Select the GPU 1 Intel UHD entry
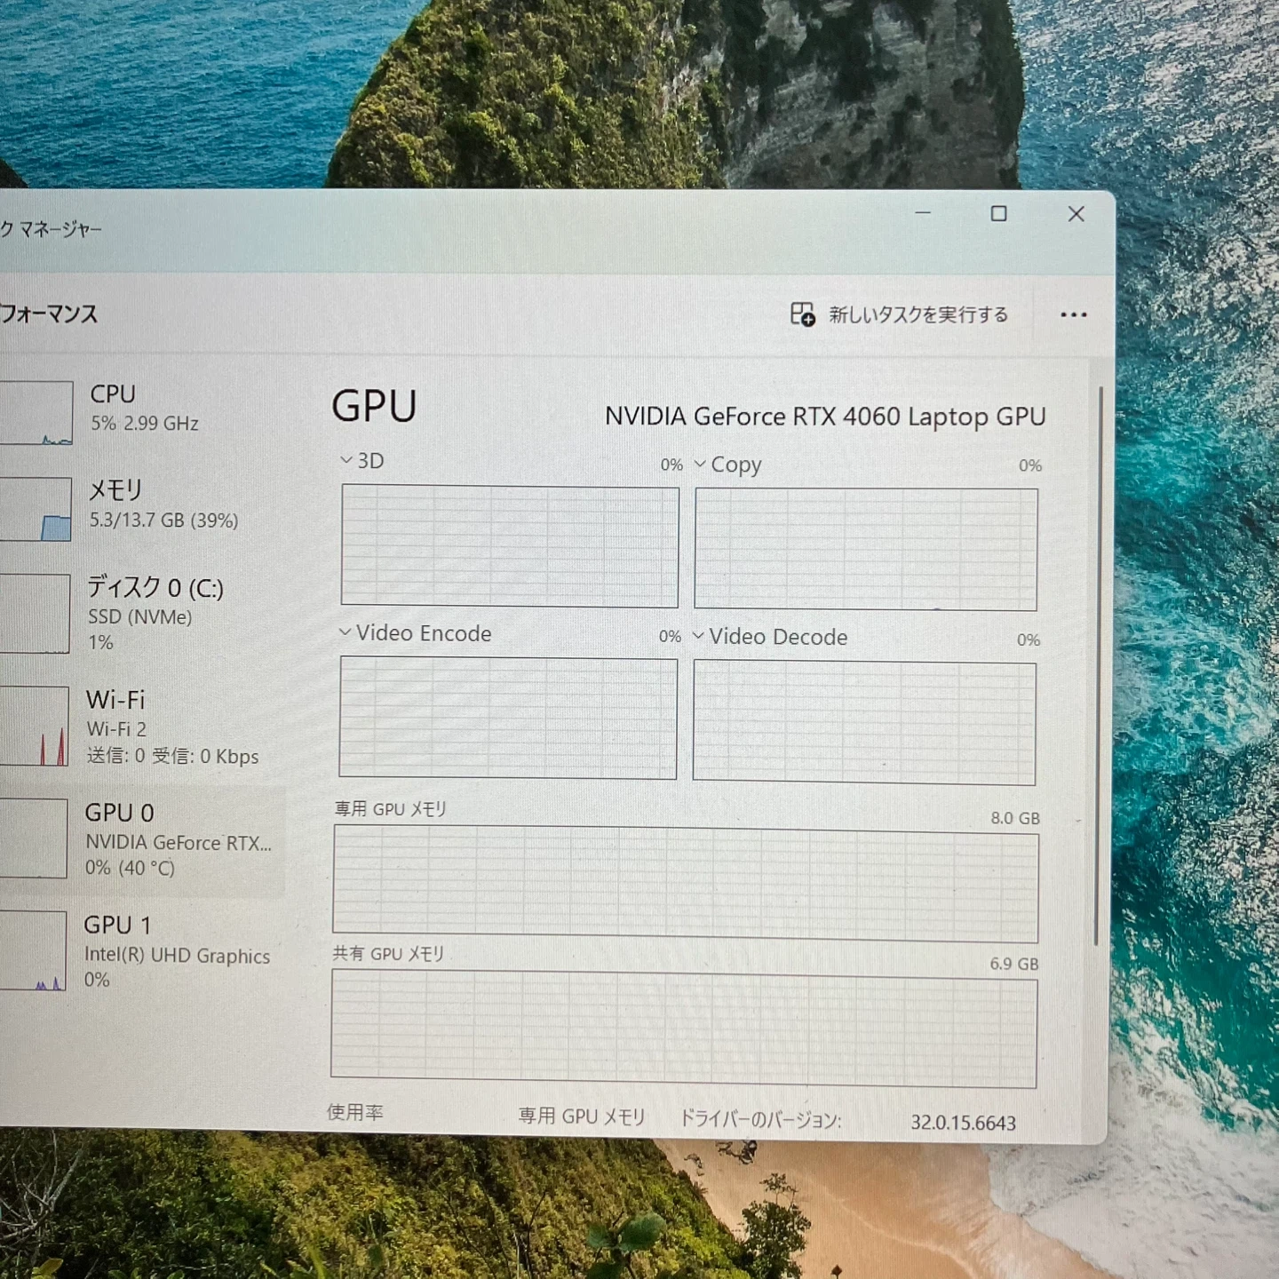1279x1279 pixels. [142, 952]
